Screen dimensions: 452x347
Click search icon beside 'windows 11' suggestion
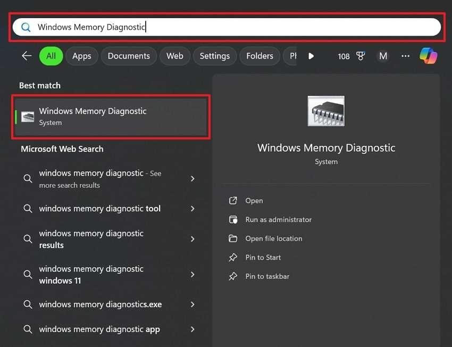pos(28,274)
